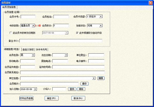Focus the 备注(F2) text field
The width and height of the screenshot is (154, 107).
click(x=61, y=41)
